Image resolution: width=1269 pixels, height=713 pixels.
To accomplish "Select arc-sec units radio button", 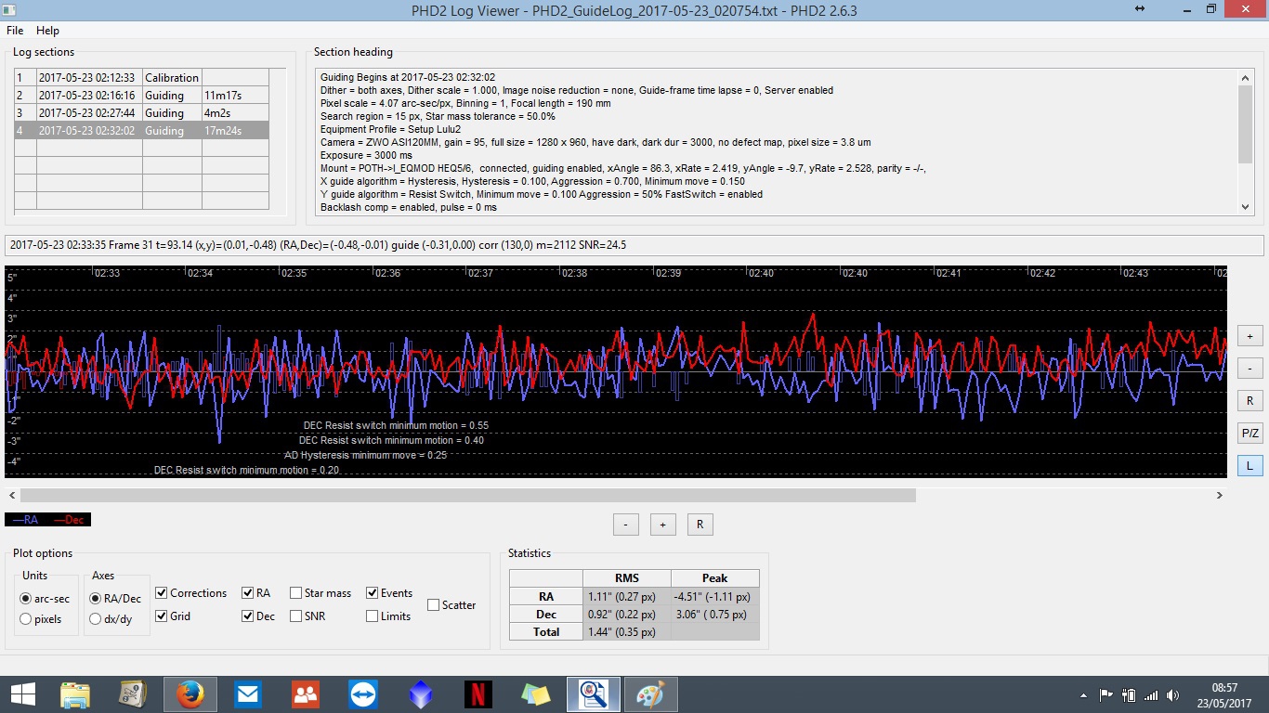I will click(x=26, y=599).
